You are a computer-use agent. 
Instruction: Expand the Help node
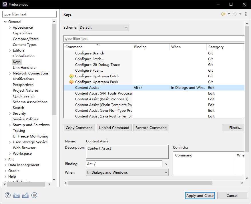(5, 176)
